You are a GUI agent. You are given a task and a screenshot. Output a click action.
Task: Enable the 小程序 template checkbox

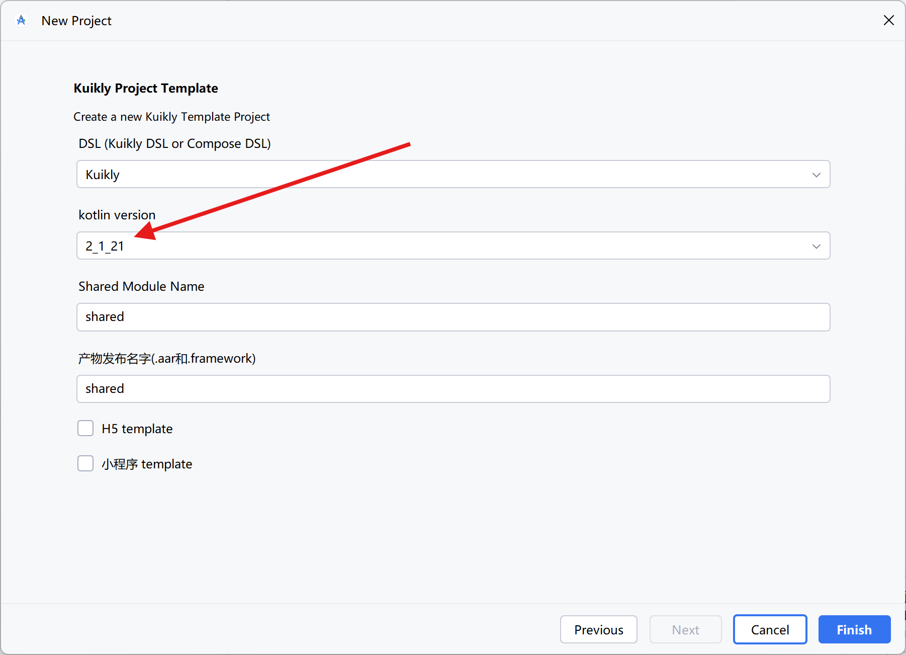point(85,463)
